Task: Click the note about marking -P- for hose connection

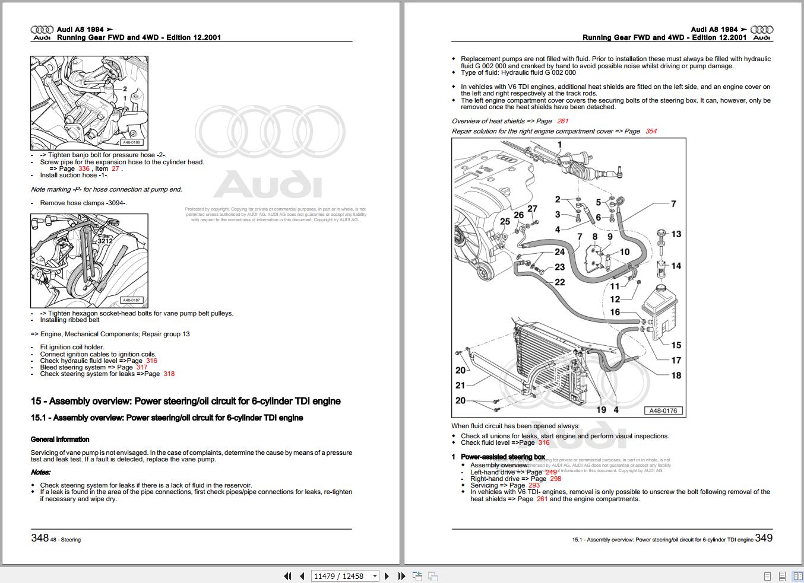Action: 107,189
